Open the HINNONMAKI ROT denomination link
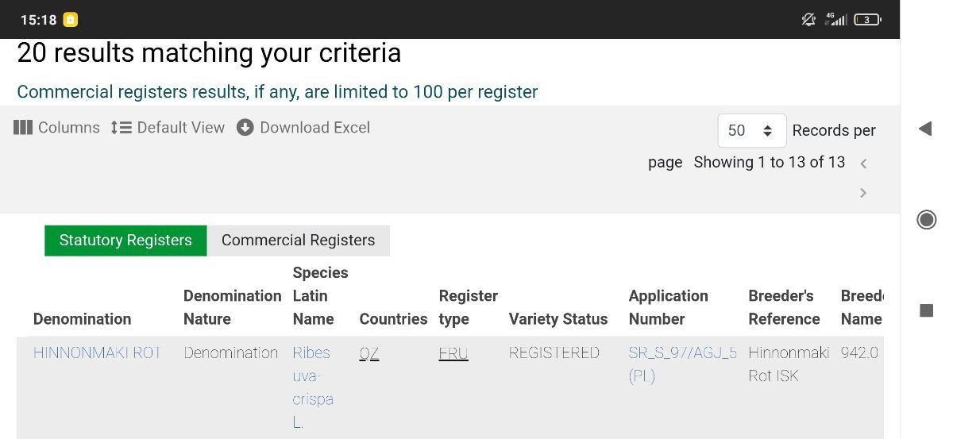Viewport: 953px width, 439px height. coord(97,352)
